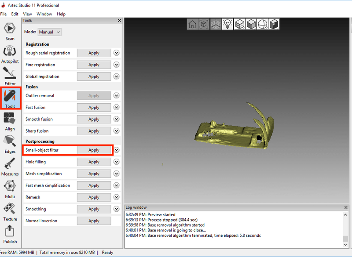Open the Measures tool
Viewport: 352px width, 257px height.
(x=10, y=167)
